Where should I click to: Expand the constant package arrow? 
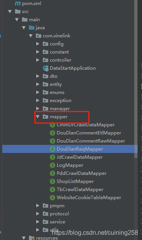coord(38,52)
